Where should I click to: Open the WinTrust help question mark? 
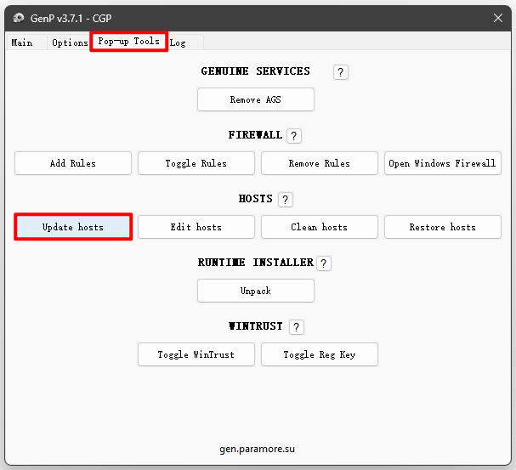pos(296,327)
